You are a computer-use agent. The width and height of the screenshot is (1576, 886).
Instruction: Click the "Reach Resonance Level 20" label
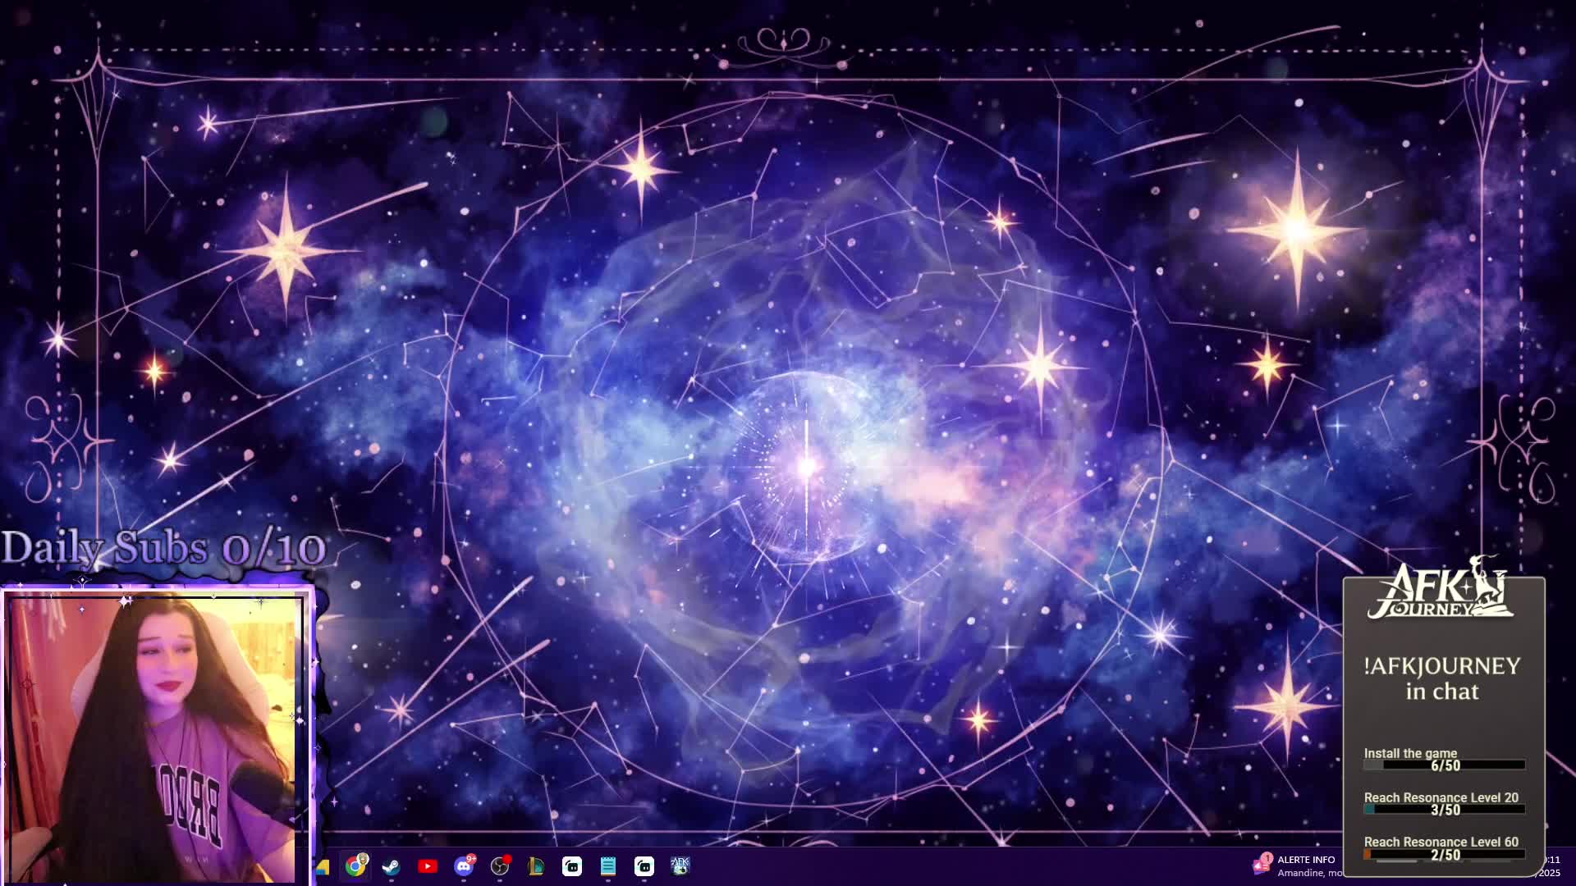tap(1441, 797)
